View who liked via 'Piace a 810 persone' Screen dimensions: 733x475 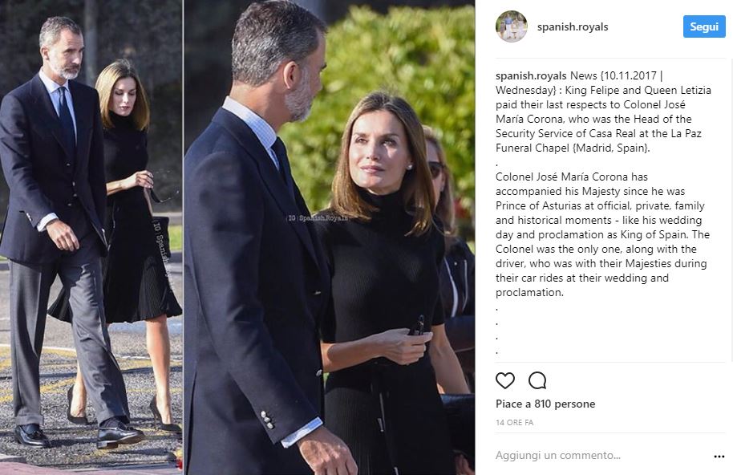click(545, 404)
